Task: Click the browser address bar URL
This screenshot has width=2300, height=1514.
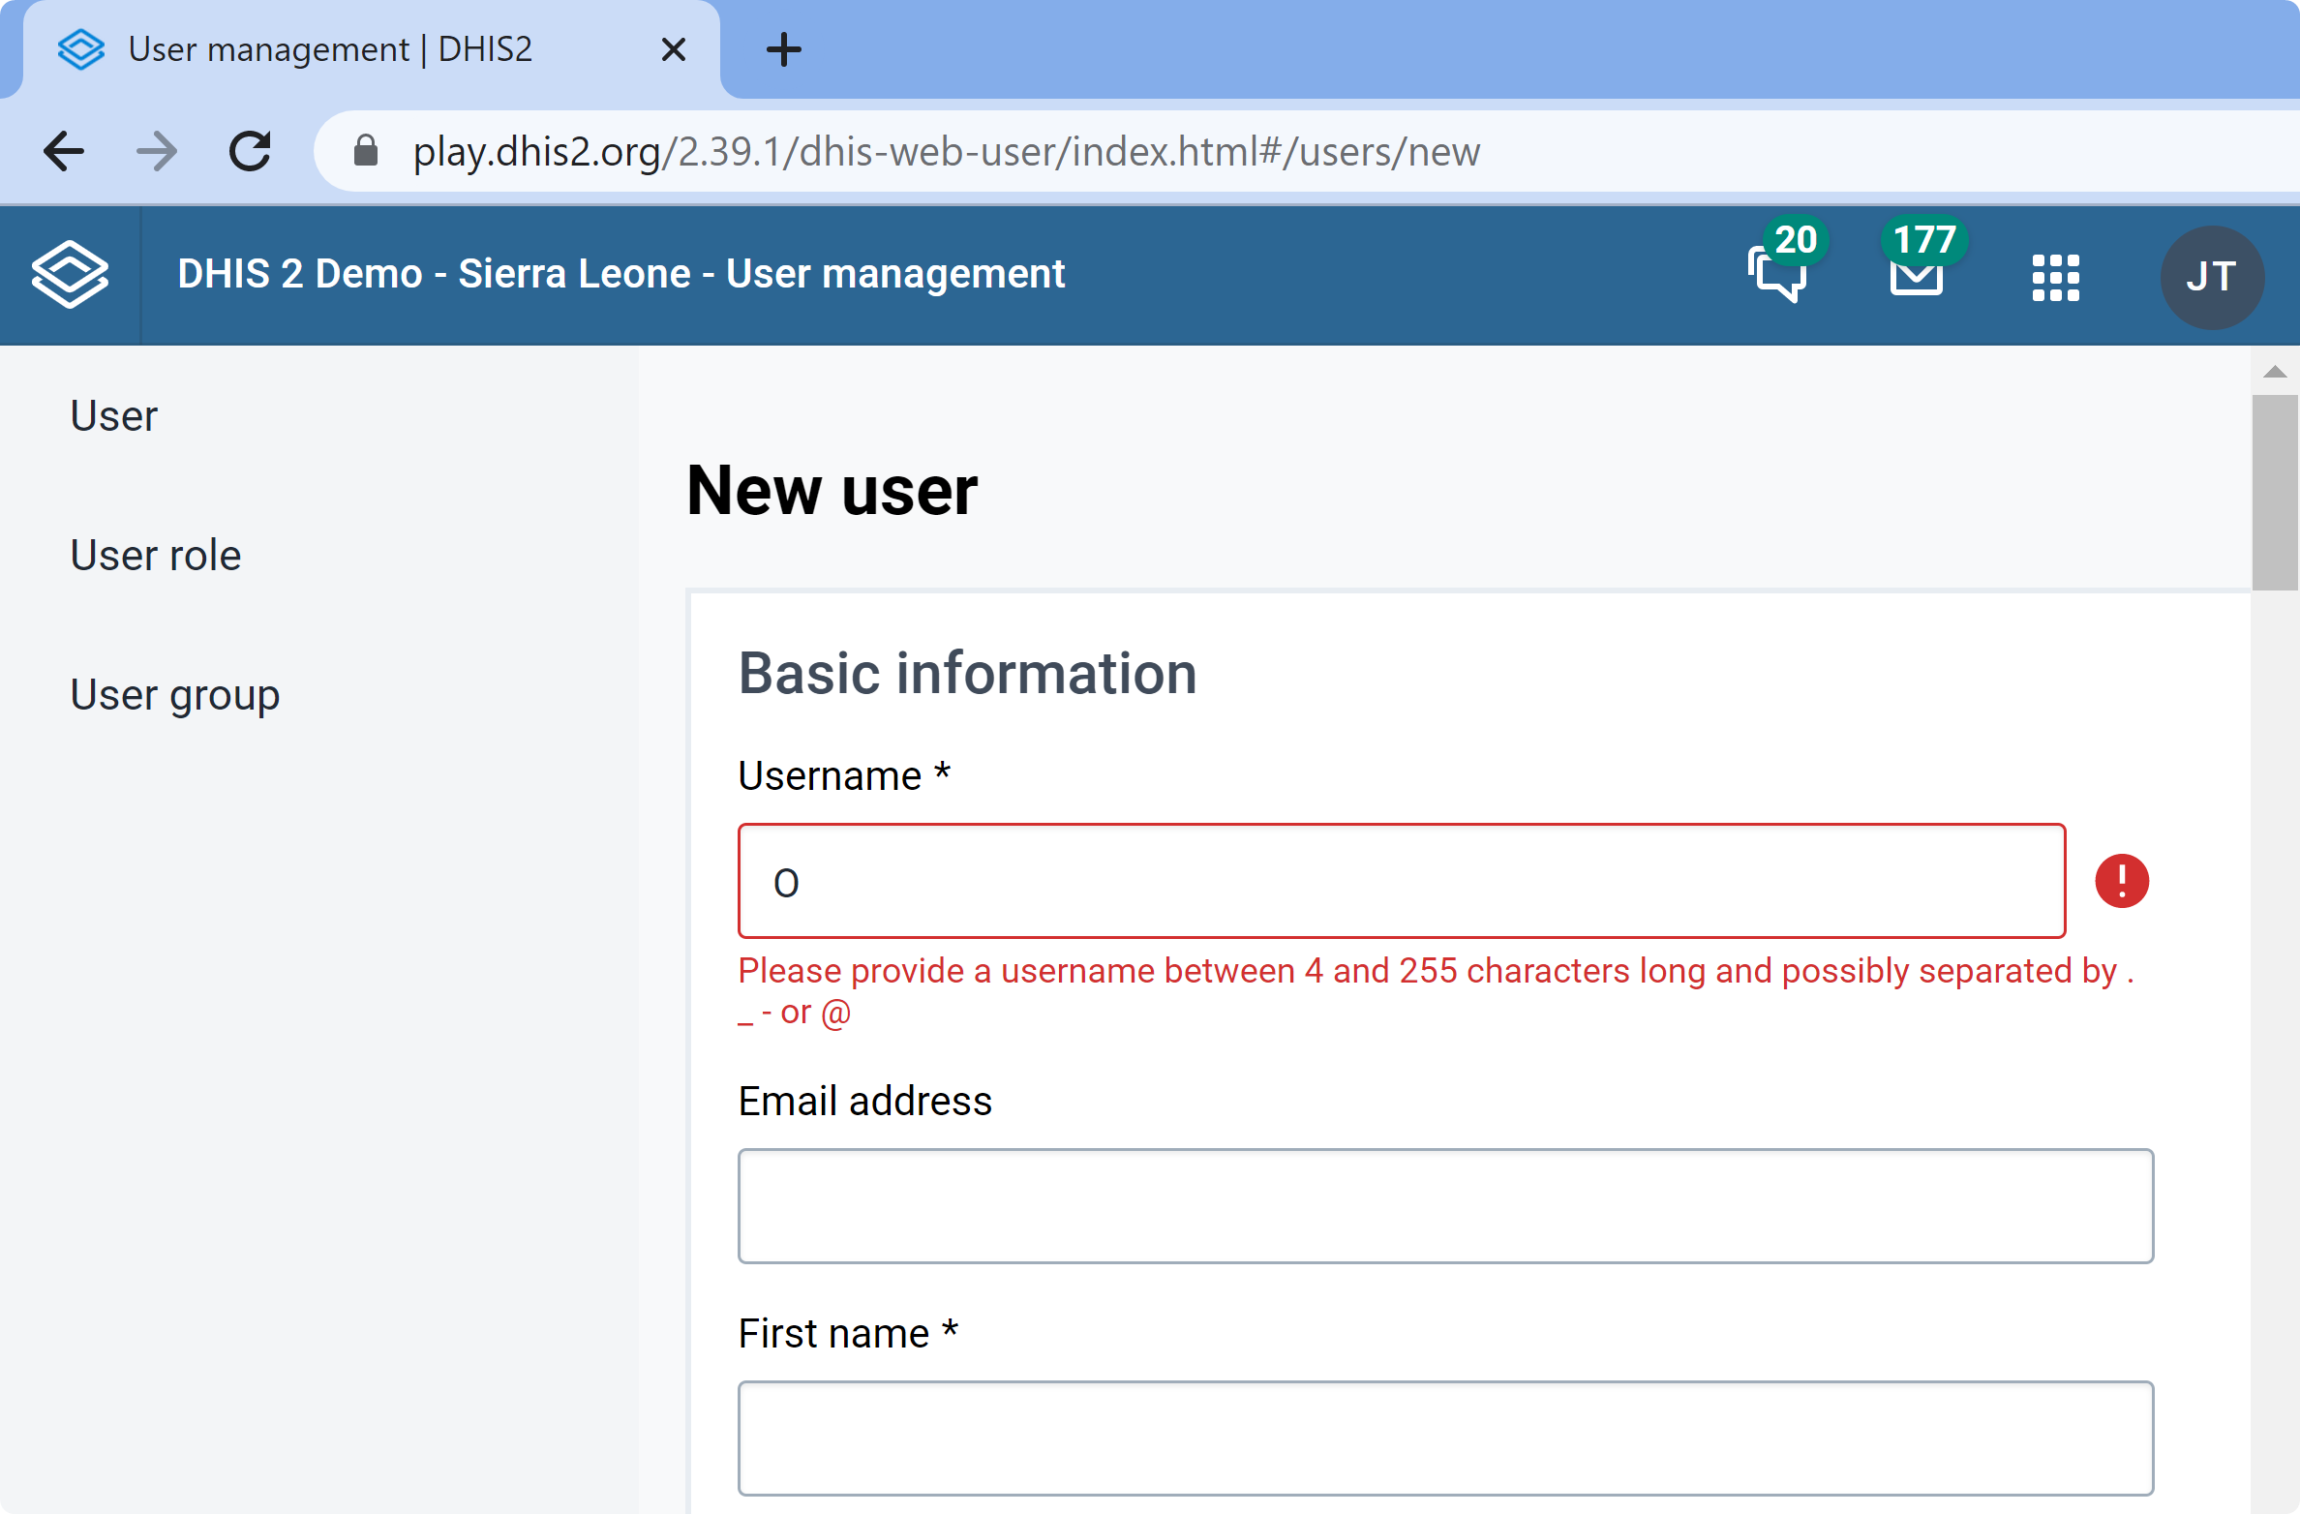Action: tap(947, 152)
